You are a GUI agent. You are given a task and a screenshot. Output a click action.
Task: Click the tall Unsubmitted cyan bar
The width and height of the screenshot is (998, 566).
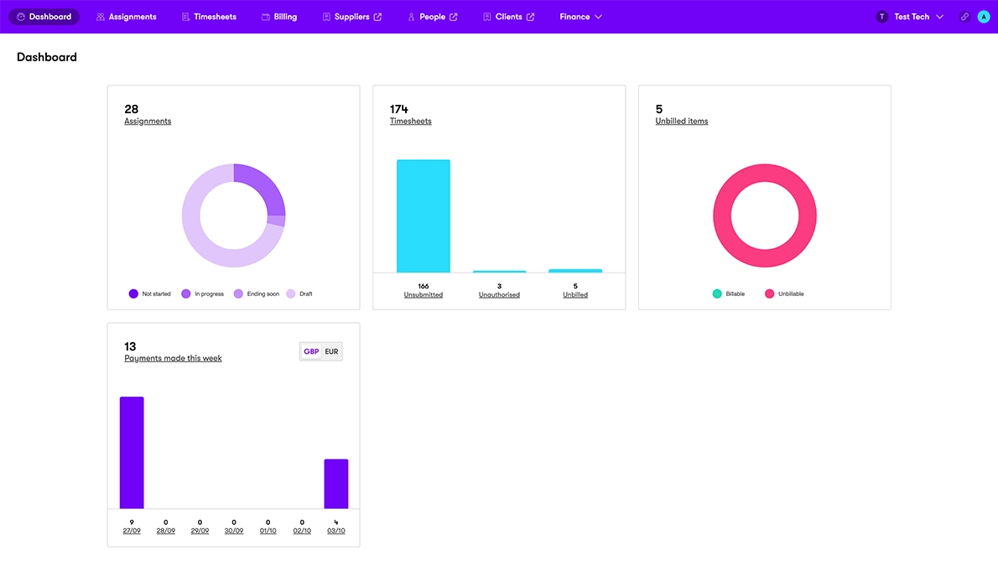(x=424, y=215)
